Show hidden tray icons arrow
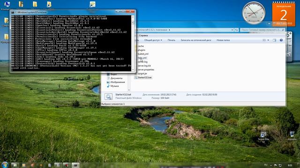300x168 pixels. 271,165
